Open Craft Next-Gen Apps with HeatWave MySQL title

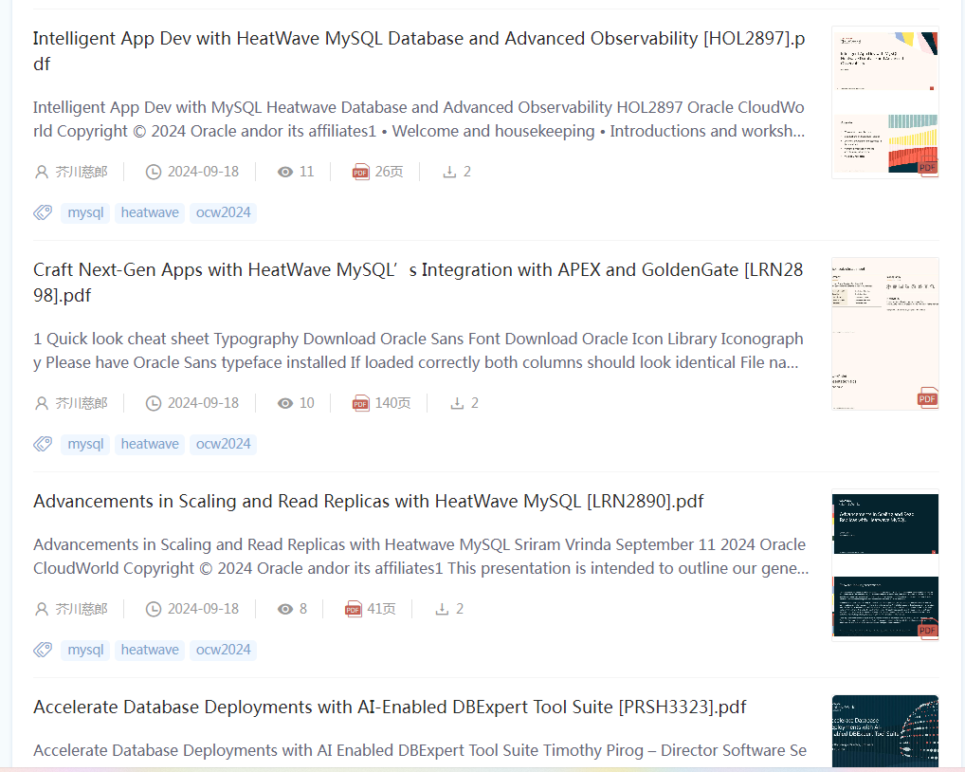coord(418,283)
